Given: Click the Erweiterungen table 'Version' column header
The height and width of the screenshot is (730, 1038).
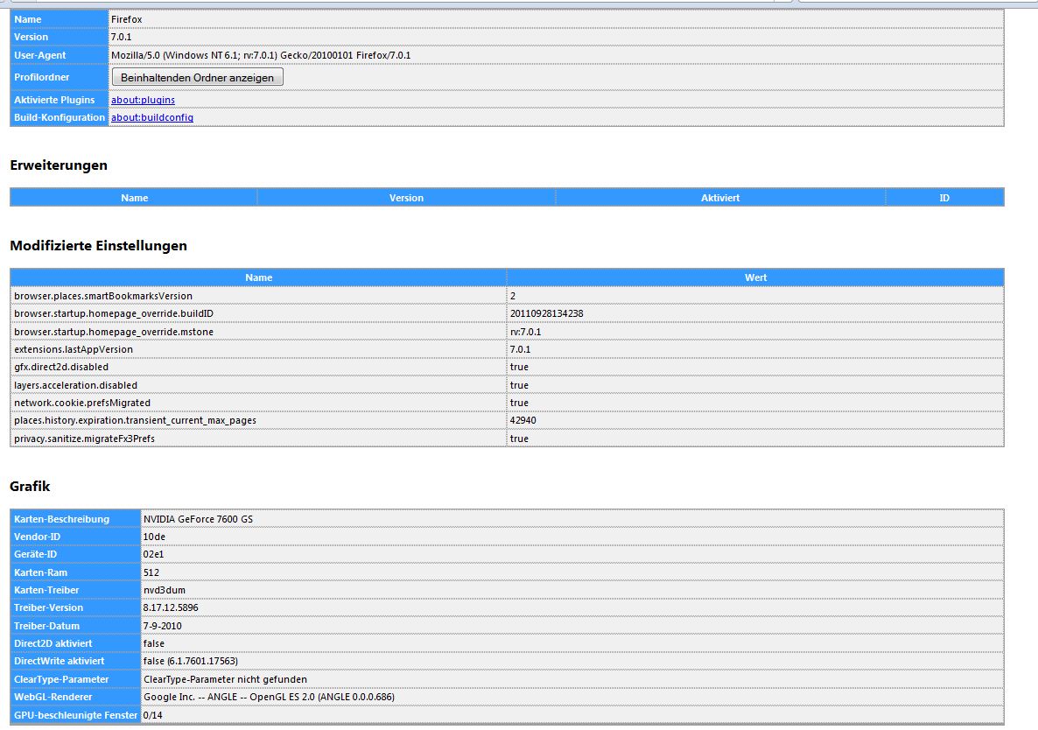Looking at the screenshot, I should click(406, 198).
